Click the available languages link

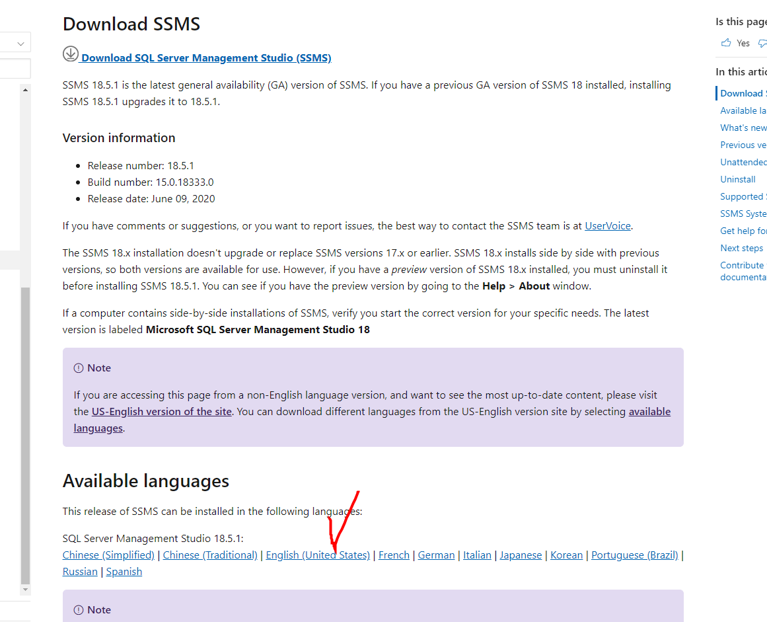pyautogui.click(x=649, y=411)
